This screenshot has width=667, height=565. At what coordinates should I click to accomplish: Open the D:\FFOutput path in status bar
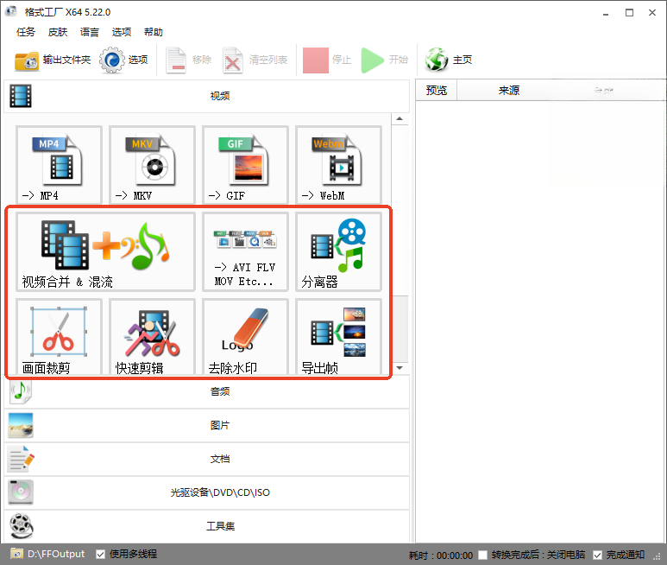47,554
